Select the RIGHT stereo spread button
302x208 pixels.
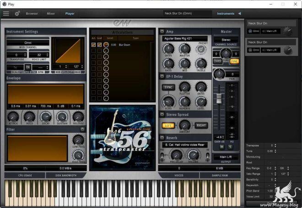click(201, 125)
